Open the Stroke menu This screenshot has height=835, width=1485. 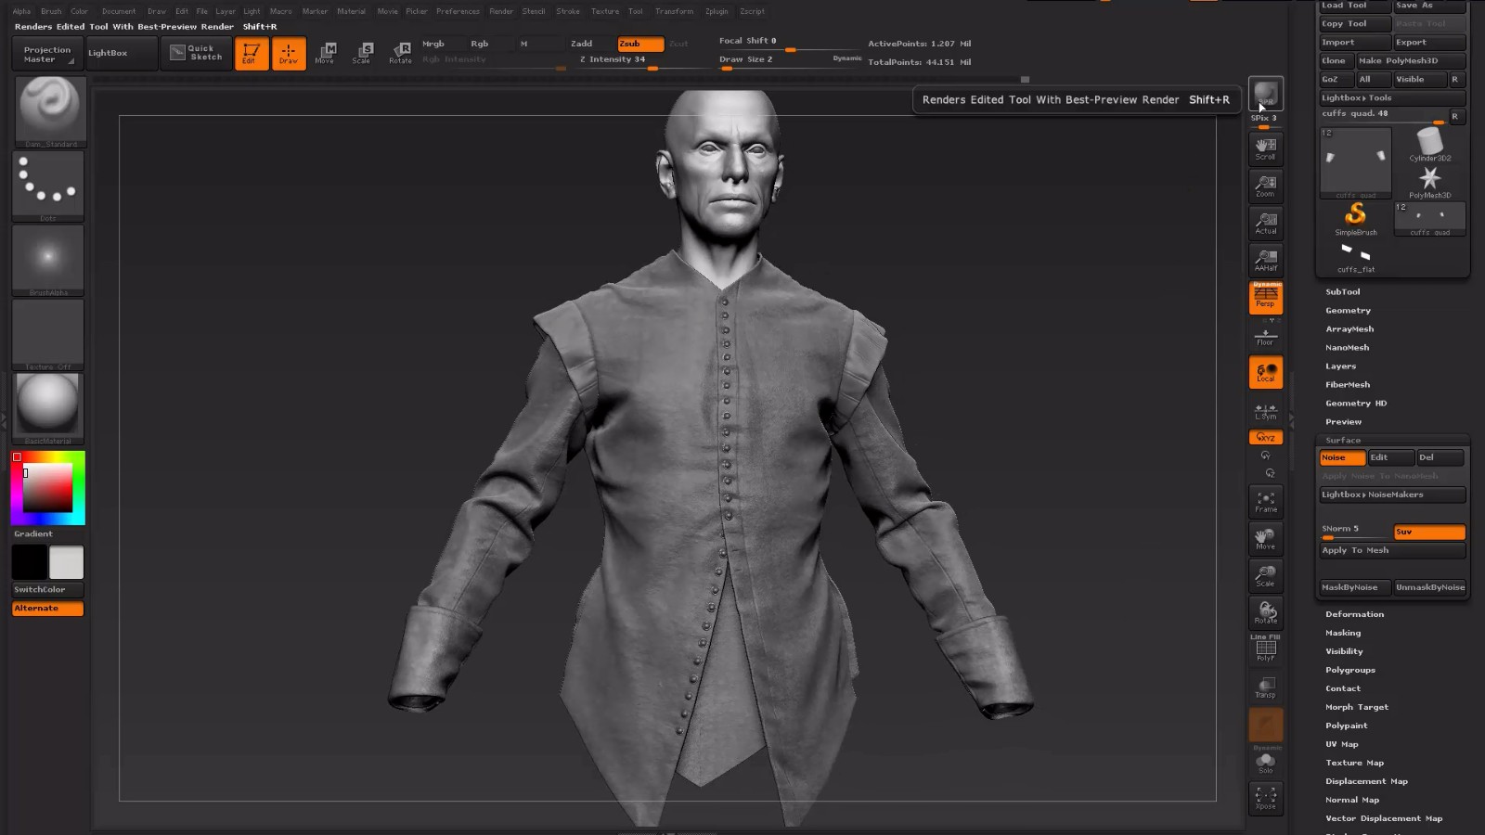tap(568, 11)
